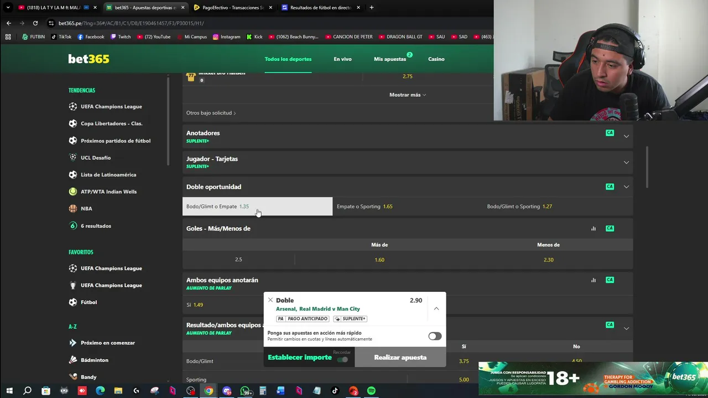708x398 pixels.
Task: Remove Doble bet with X icon
Action: tap(270, 300)
